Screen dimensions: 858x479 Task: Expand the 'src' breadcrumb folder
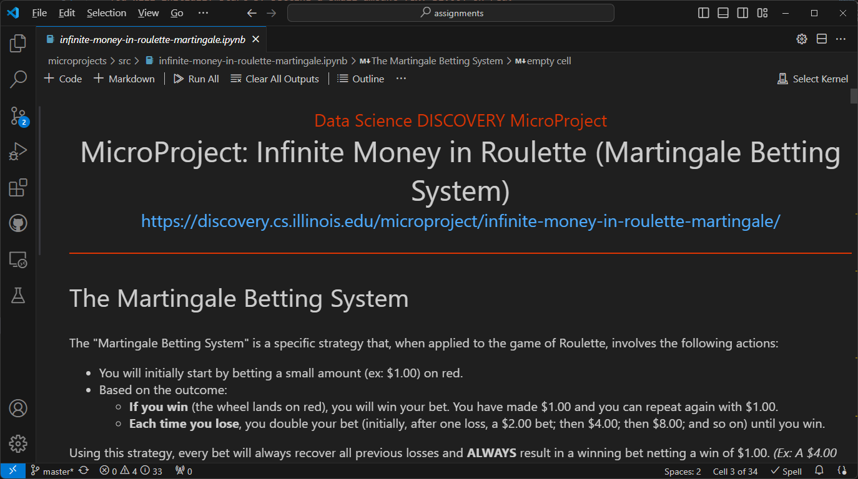[x=124, y=61]
